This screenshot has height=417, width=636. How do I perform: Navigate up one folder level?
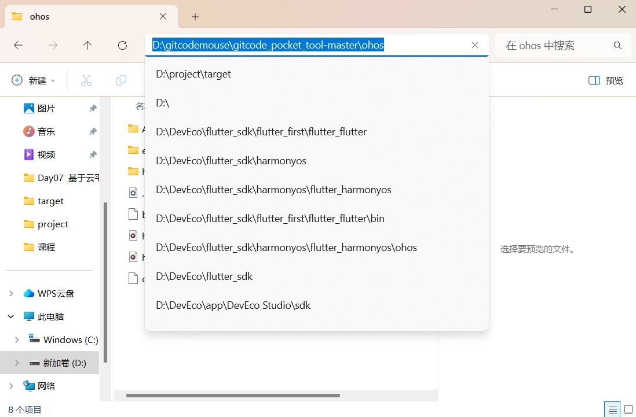click(x=87, y=45)
